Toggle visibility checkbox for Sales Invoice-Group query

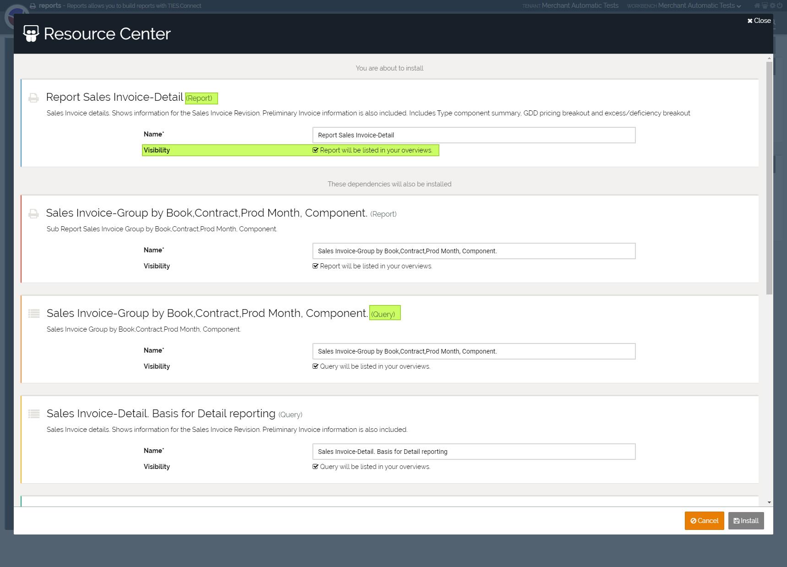(315, 366)
